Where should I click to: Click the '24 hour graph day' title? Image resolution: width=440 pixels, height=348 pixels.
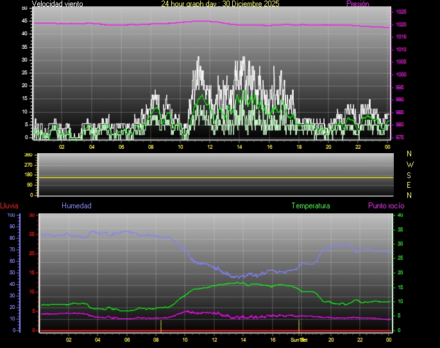pos(220,4)
